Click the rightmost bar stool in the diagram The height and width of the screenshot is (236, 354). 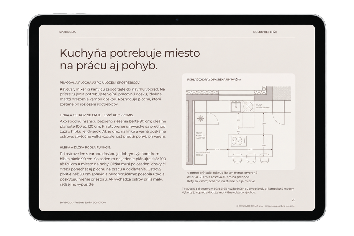tap(264, 158)
